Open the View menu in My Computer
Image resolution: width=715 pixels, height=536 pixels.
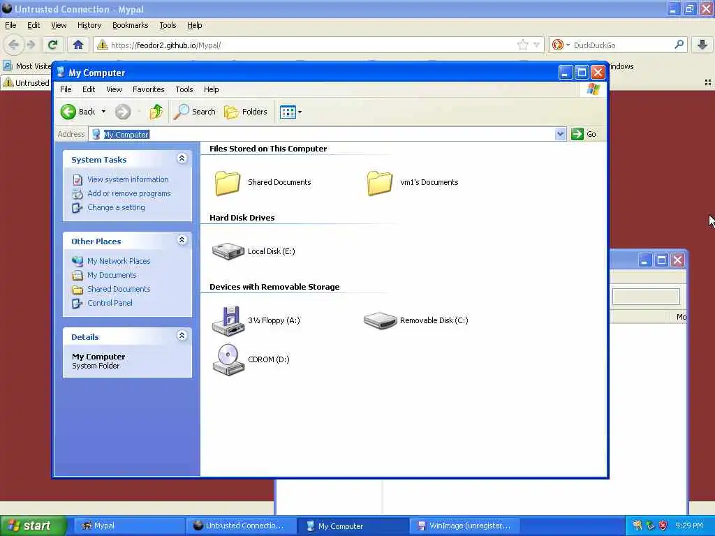pyautogui.click(x=114, y=89)
